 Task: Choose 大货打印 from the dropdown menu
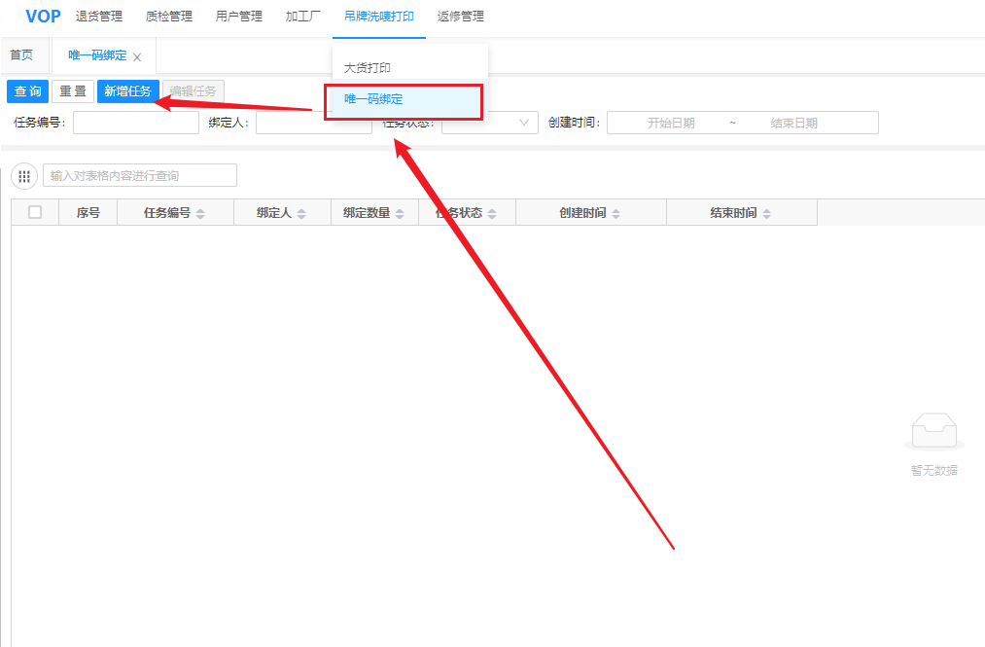point(368,68)
